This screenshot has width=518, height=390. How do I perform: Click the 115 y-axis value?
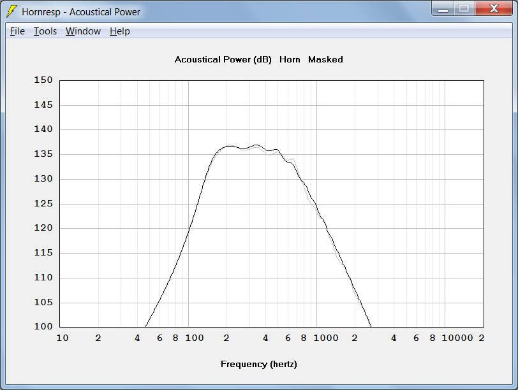43,253
